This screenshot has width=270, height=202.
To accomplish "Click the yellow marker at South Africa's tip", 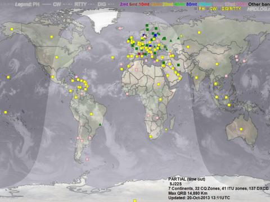I will coord(150,137).
